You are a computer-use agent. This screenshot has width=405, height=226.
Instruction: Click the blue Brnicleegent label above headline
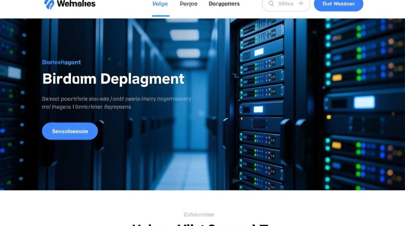pyautogui.click(x=61, y=62)
